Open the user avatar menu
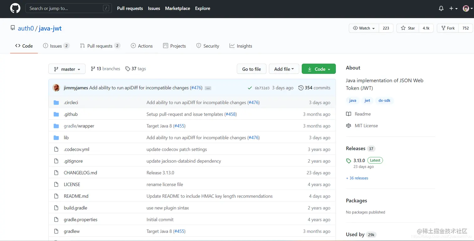Viewport: 474px width, 241px height. pyautogui.click(x=467, y=8)
